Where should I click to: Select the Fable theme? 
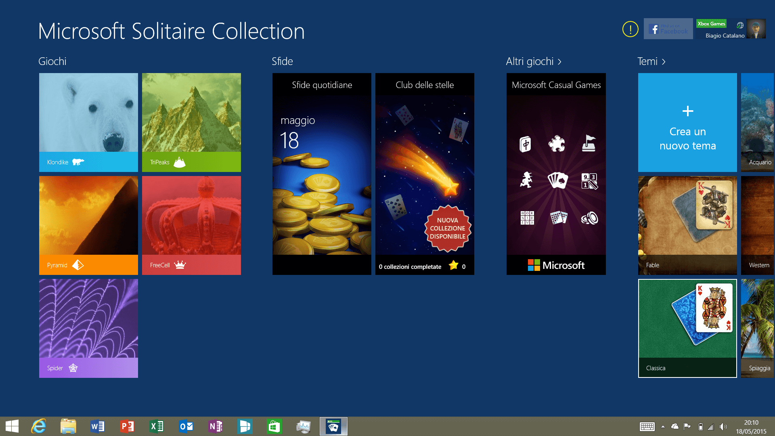tap(687, 225)
